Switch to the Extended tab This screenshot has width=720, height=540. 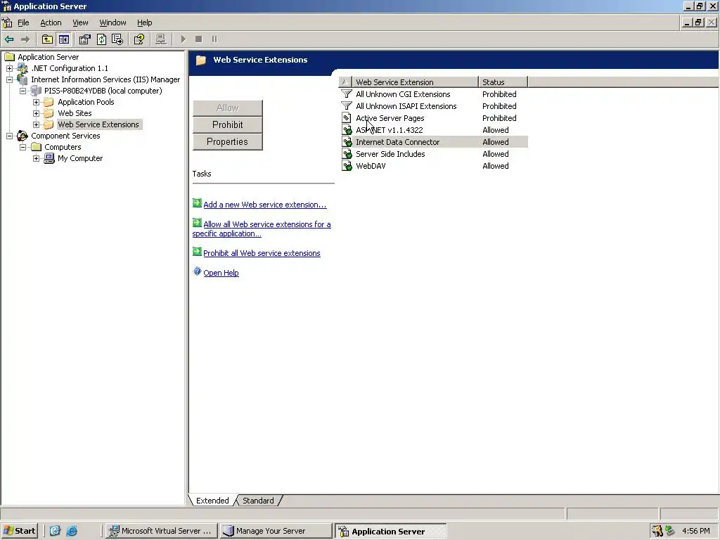pos(212,501)
